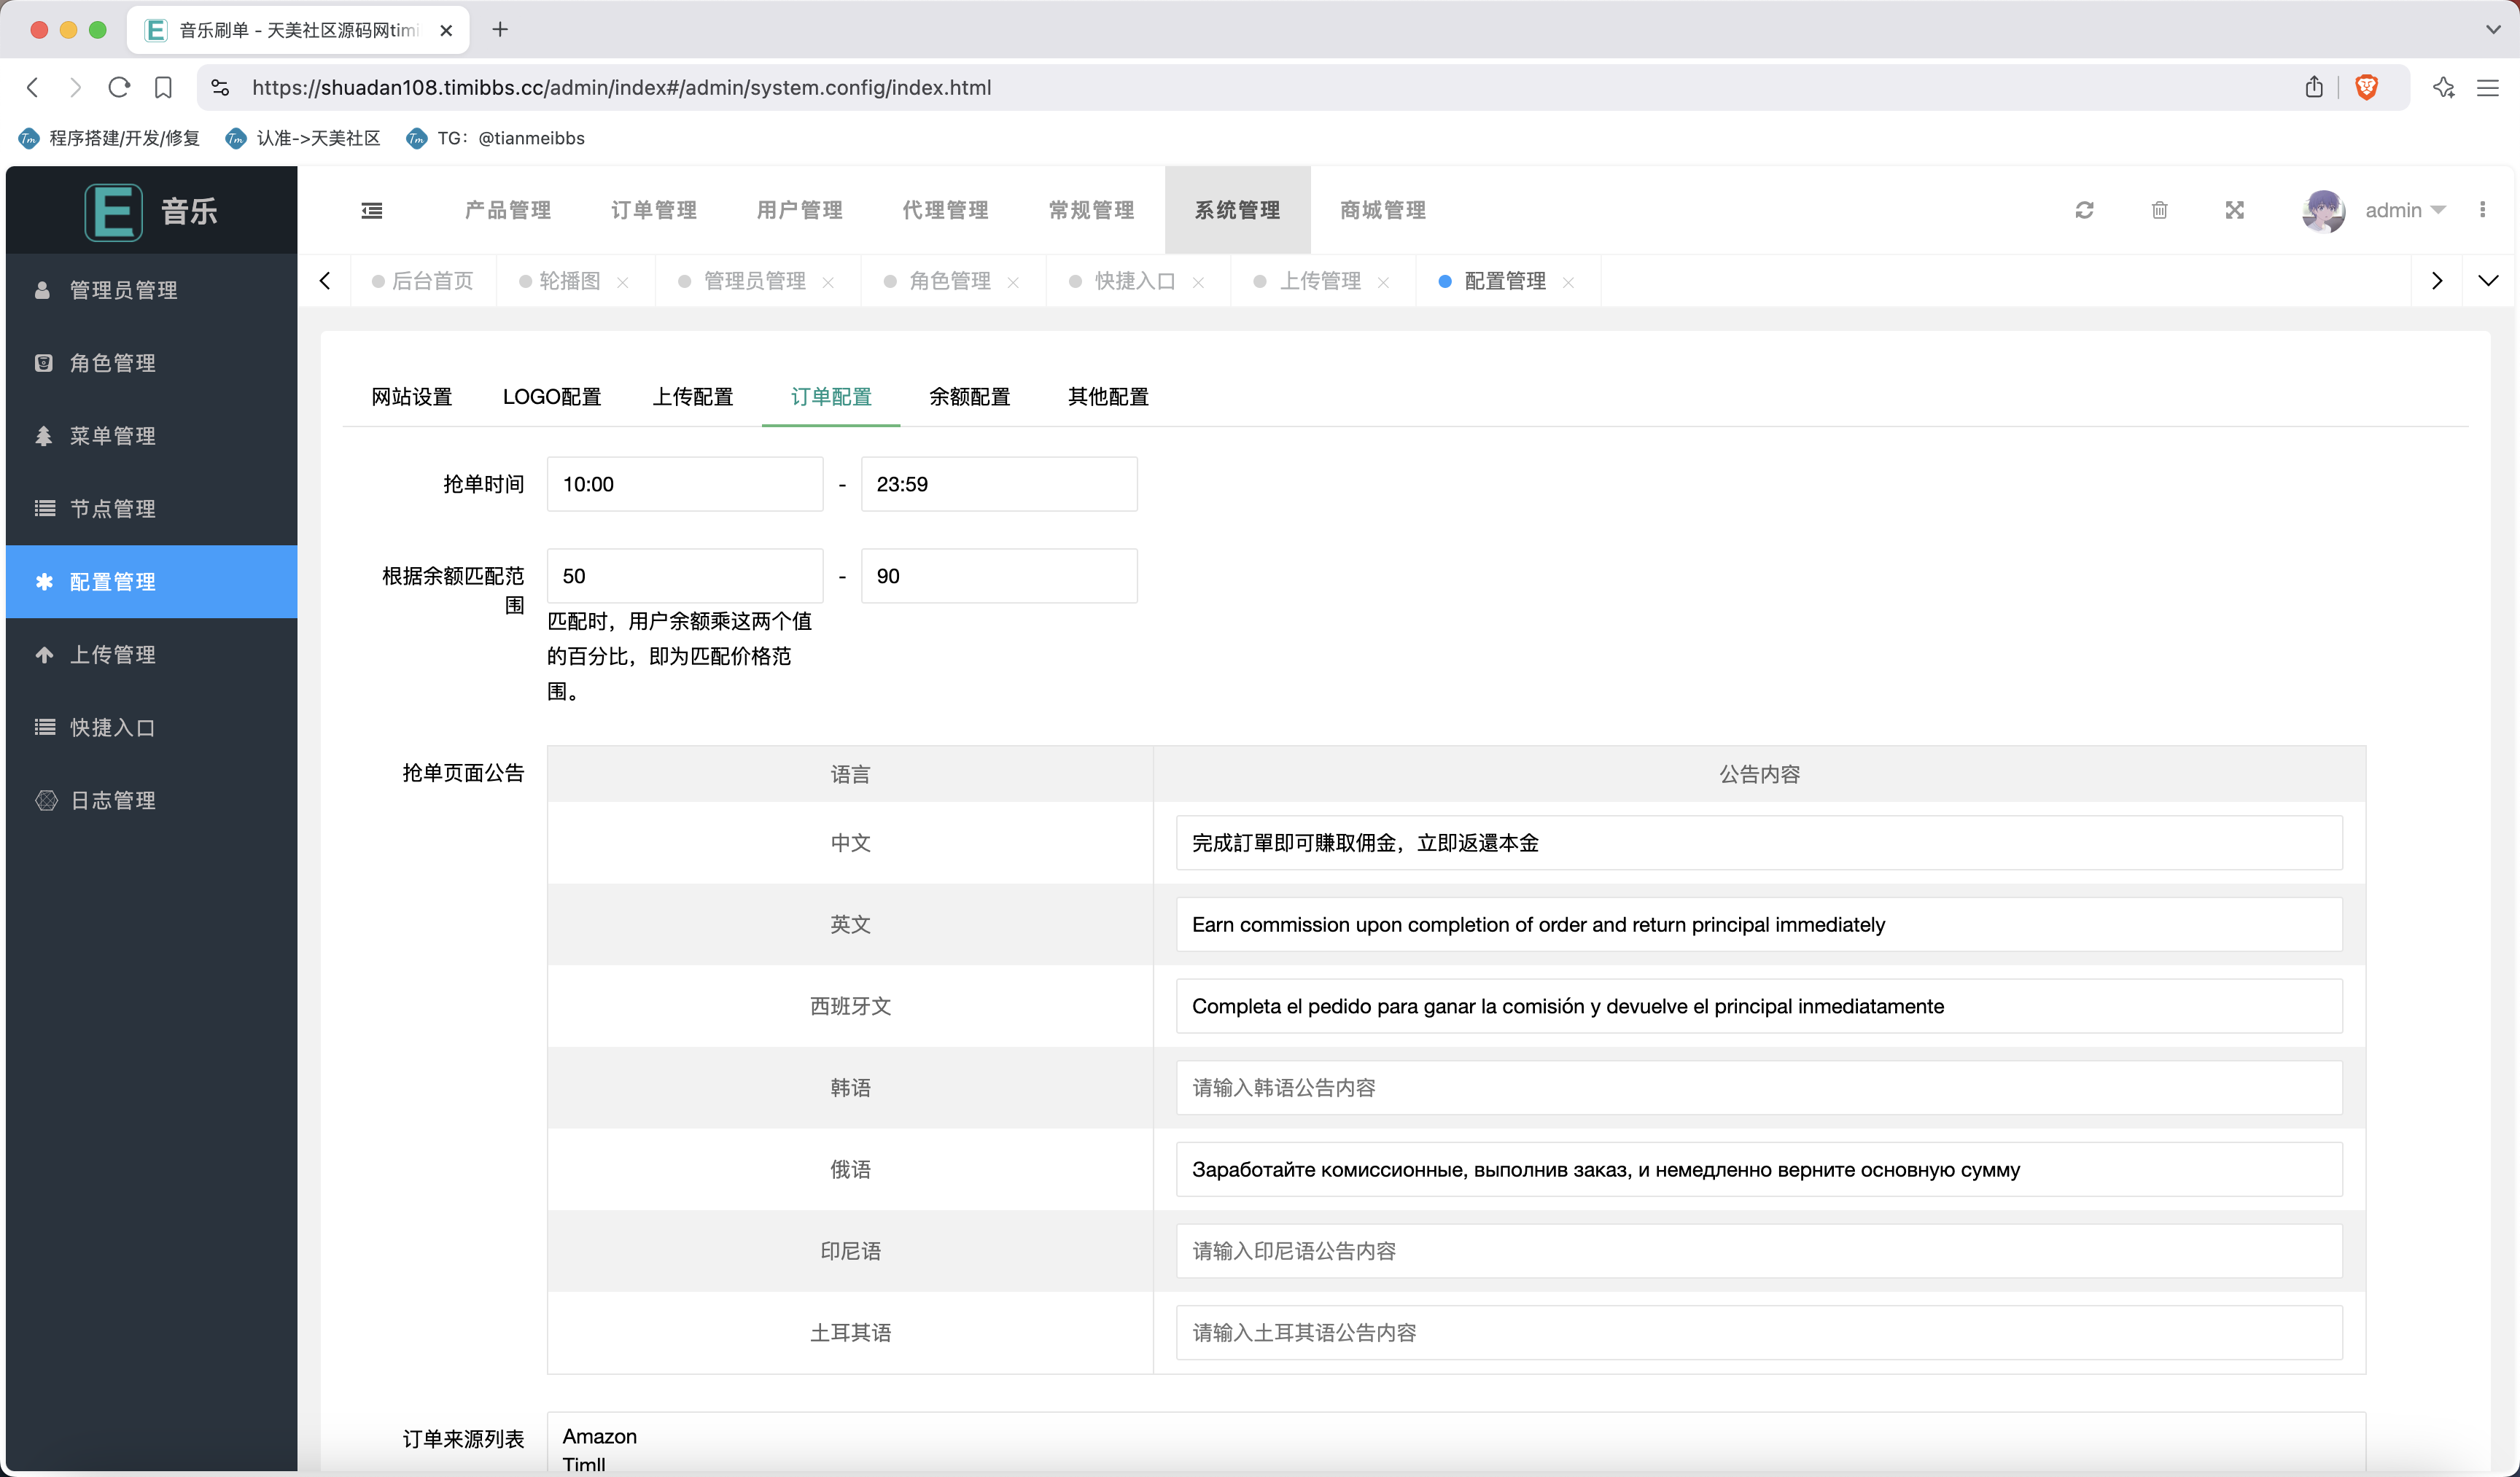
Task: Open the 商城管理 top menu
Action: click(1383, 210)
